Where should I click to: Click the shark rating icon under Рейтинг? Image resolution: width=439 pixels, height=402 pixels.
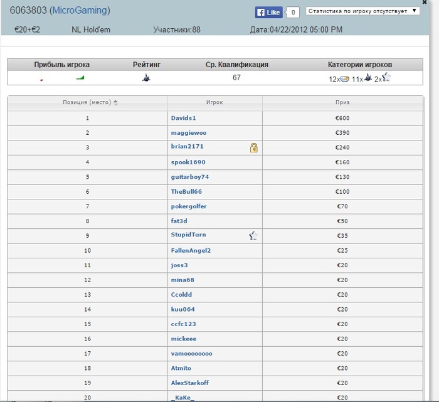pyautogui.click(x=146, y=78)
